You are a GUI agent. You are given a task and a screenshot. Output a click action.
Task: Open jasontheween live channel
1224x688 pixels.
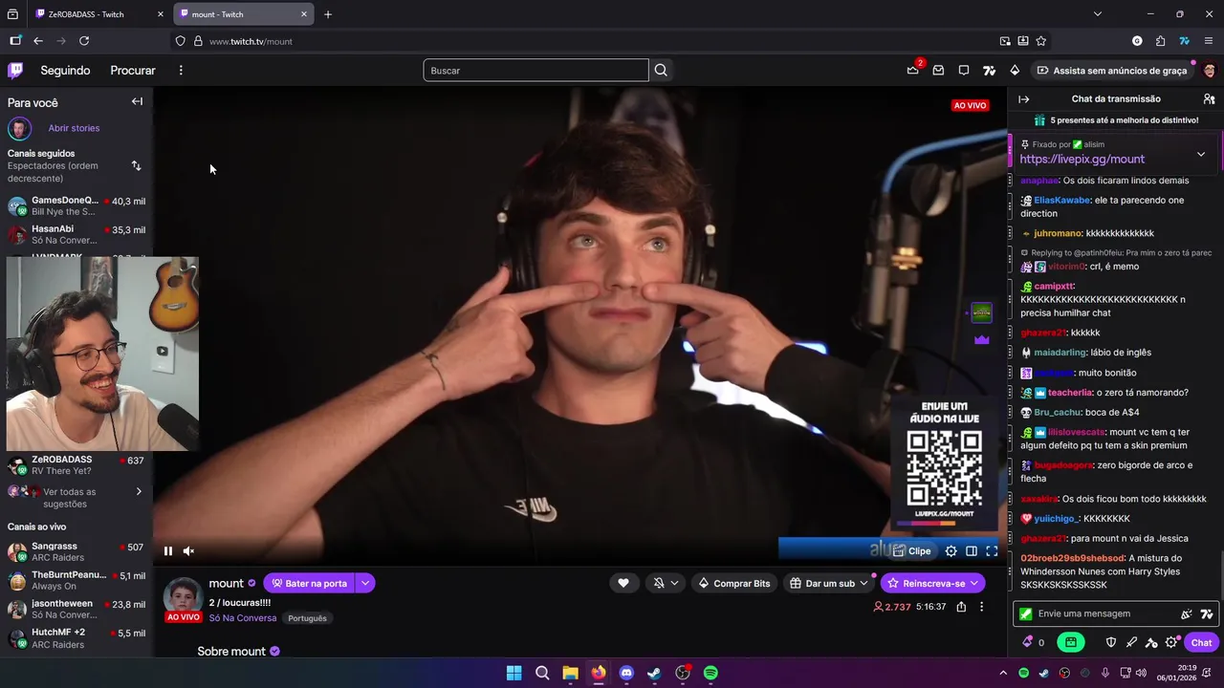[x=76, y=609]
